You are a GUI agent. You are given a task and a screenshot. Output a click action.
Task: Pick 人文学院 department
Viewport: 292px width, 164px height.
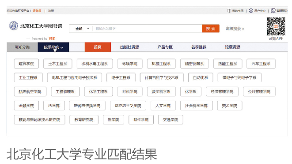point(163,106)
